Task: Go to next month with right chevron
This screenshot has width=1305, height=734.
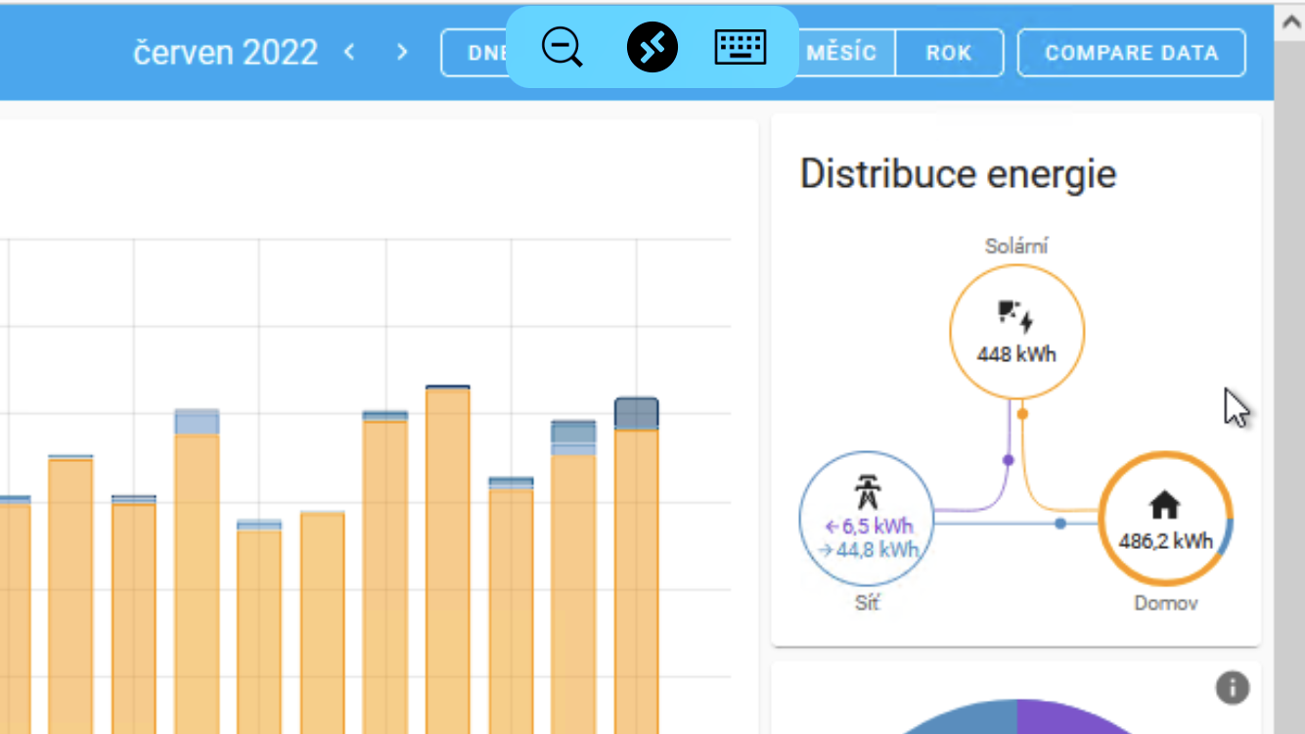Action: [401, 52]
